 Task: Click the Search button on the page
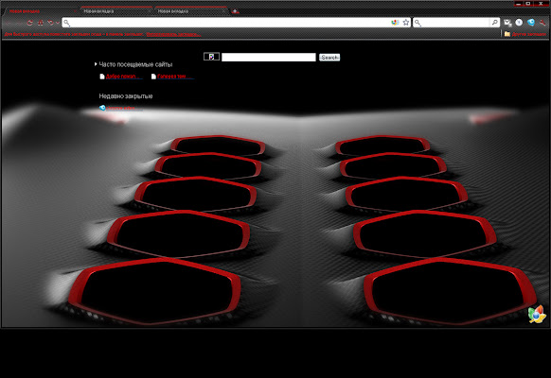[329, 57]
